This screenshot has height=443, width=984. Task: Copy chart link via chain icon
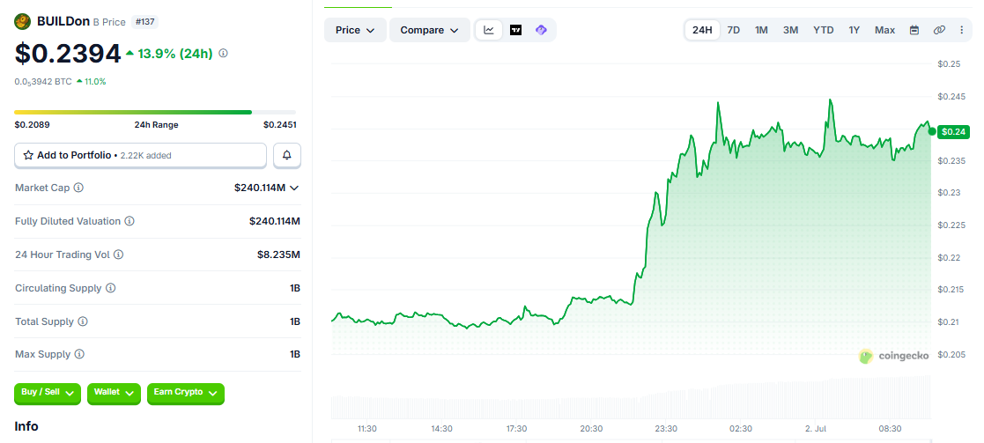(939, 30)
